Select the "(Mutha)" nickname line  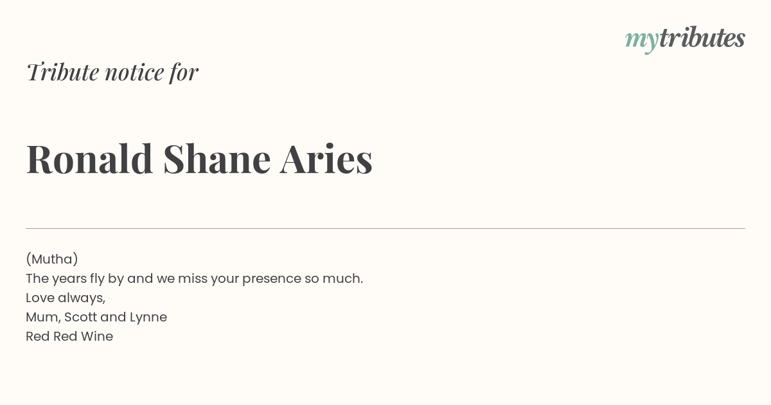[52, 259]
